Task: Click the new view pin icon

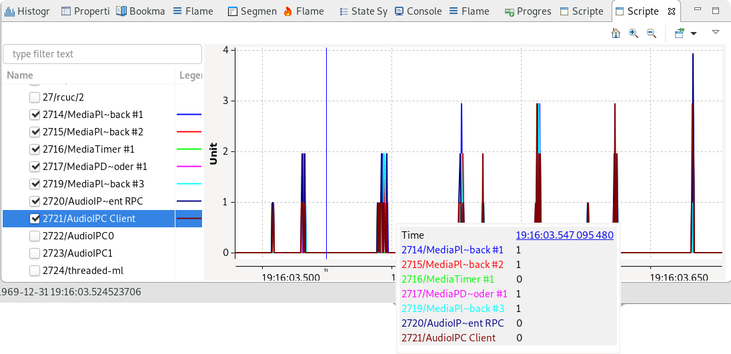Action: coord(679,33)
